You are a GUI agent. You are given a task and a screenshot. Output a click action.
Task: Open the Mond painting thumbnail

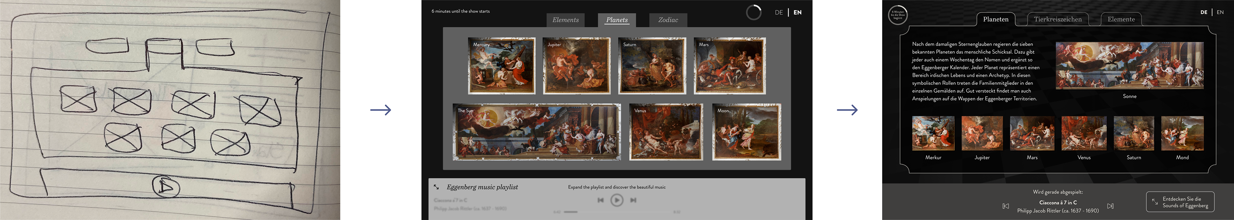[x=1182, y=133]
